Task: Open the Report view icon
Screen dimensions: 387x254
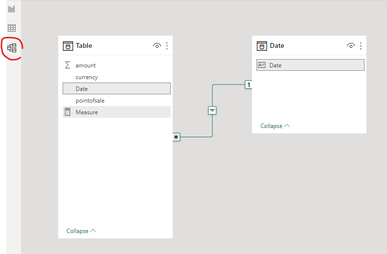Action: tap(12, 9)
